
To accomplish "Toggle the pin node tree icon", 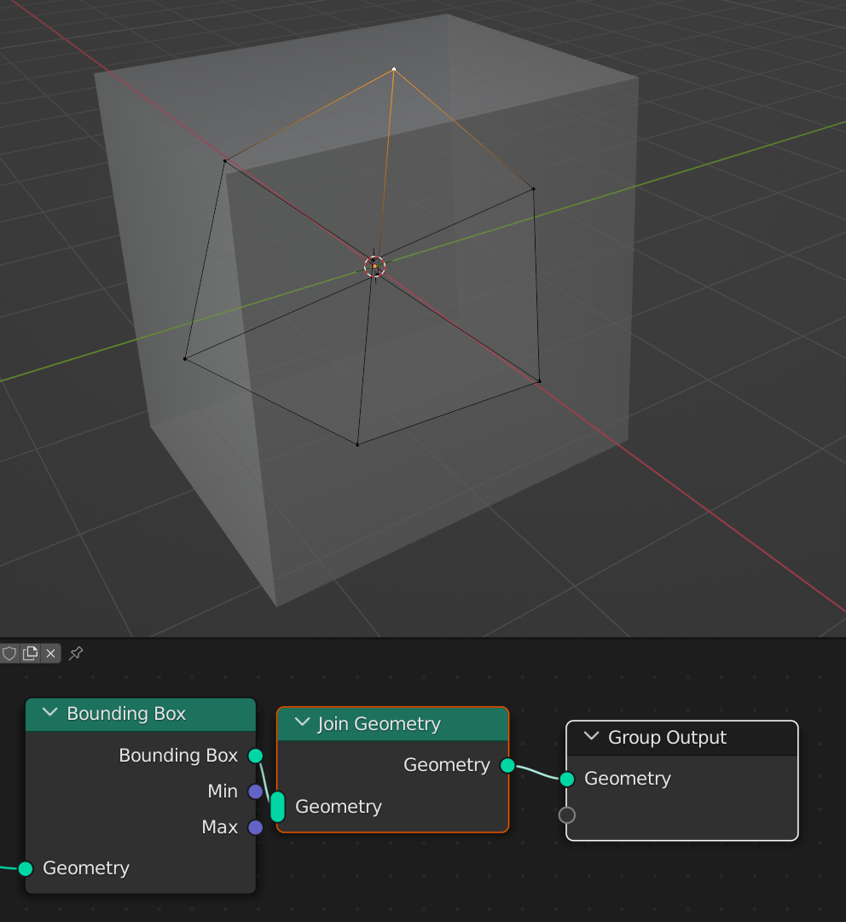I will (x=76, y=653).
